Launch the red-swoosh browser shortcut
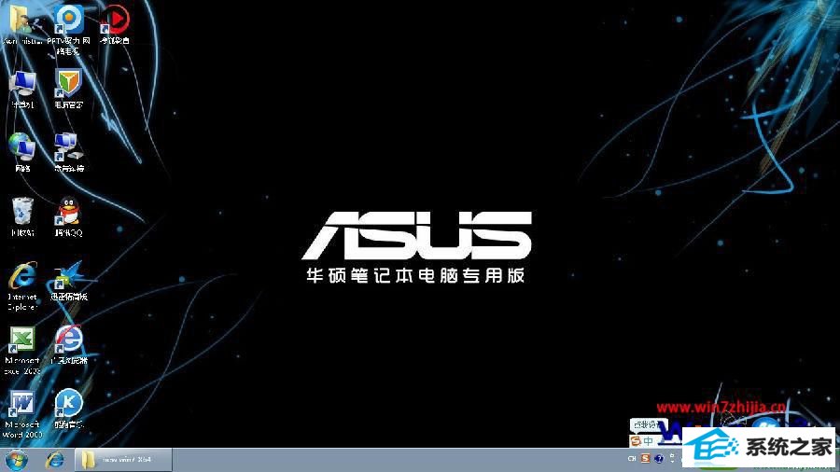 (68, 345)
